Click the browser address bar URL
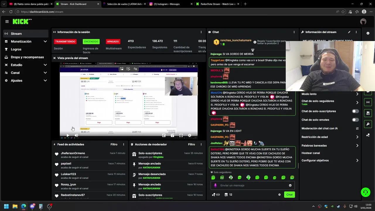The height and width of the screenshot is (211, 375). point(42,12)
